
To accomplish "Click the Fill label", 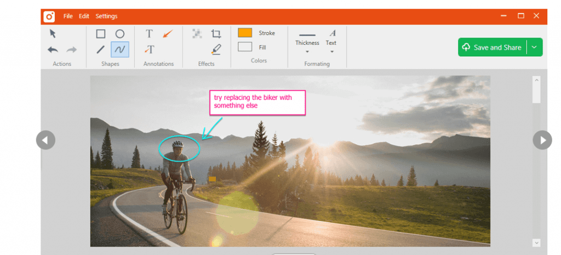I will [262, 47].
